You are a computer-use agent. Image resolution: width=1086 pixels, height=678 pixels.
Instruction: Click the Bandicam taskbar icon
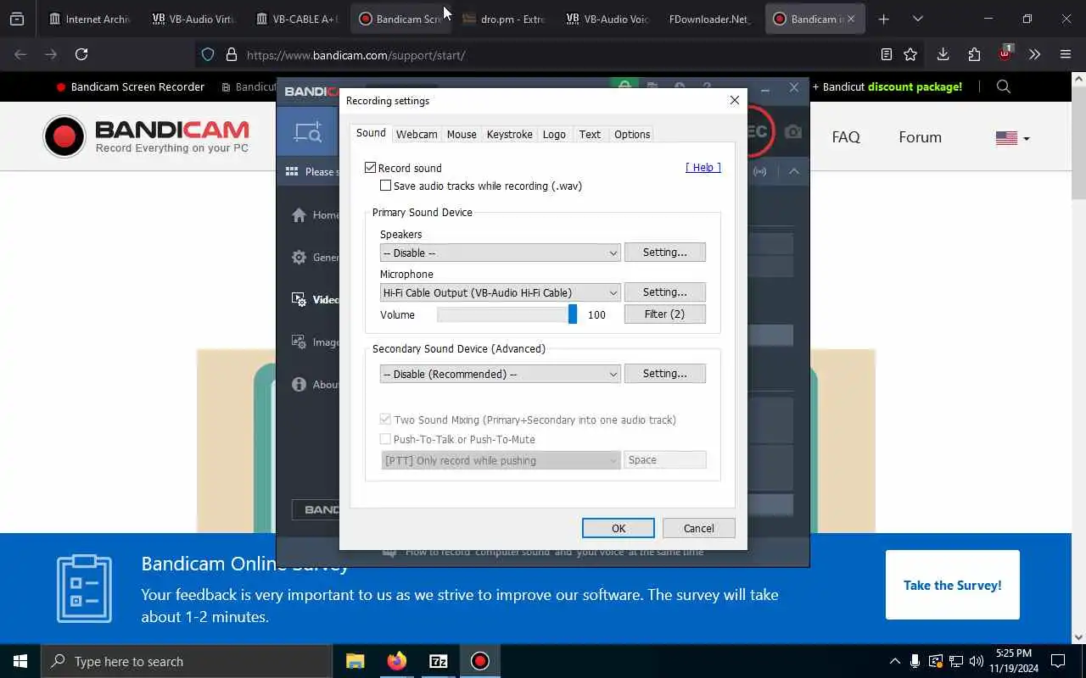pyautogui.click(x=480, y=661)
